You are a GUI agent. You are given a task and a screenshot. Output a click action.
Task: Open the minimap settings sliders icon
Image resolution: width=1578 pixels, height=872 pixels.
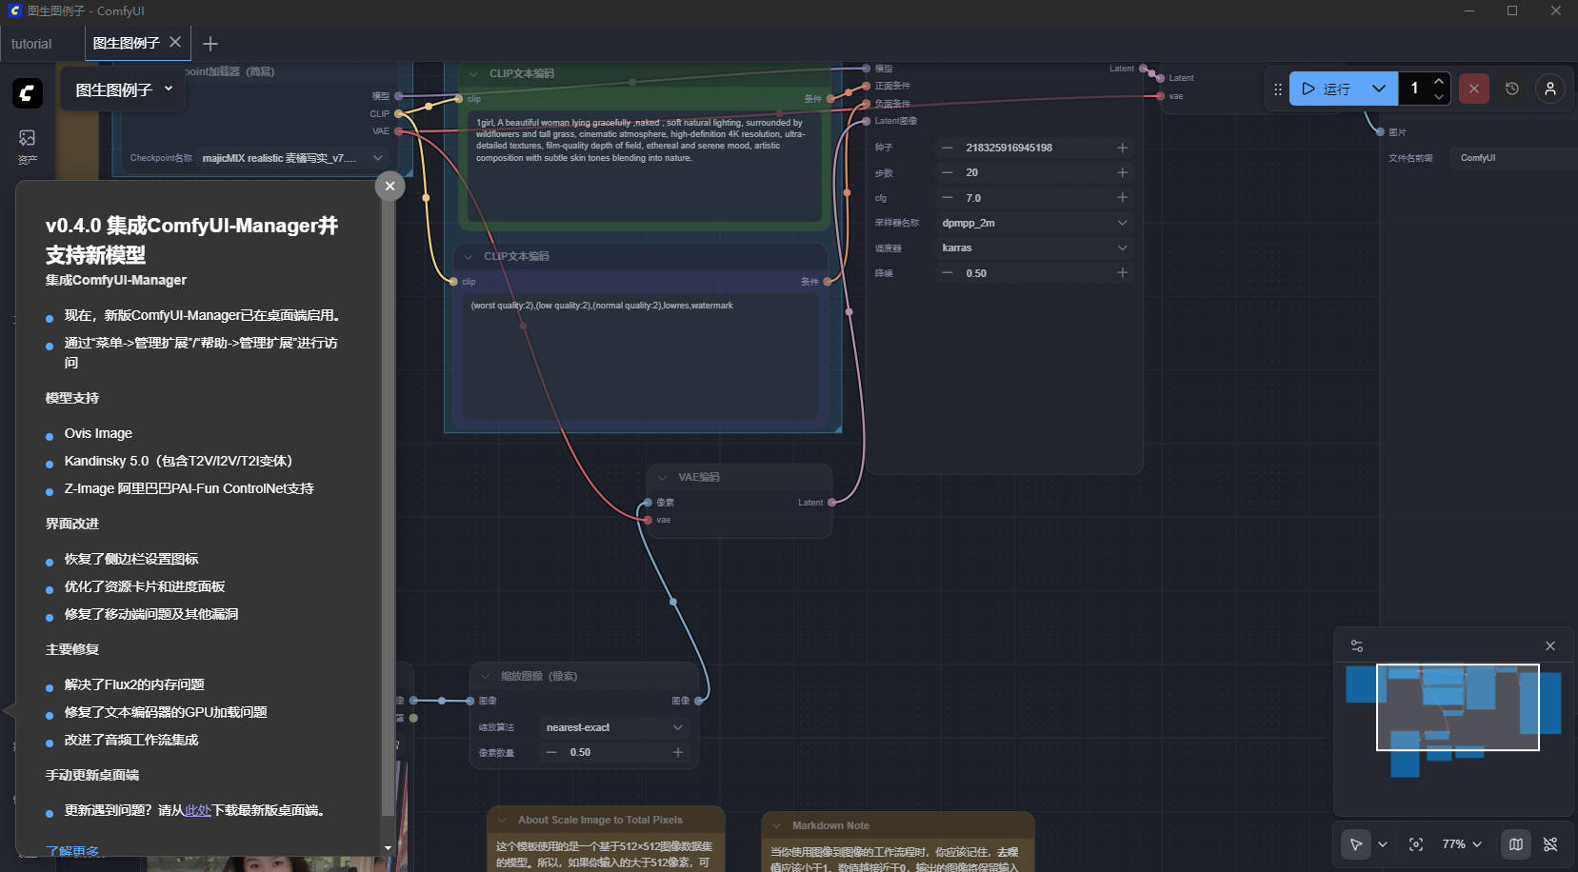click(1357, 645)
